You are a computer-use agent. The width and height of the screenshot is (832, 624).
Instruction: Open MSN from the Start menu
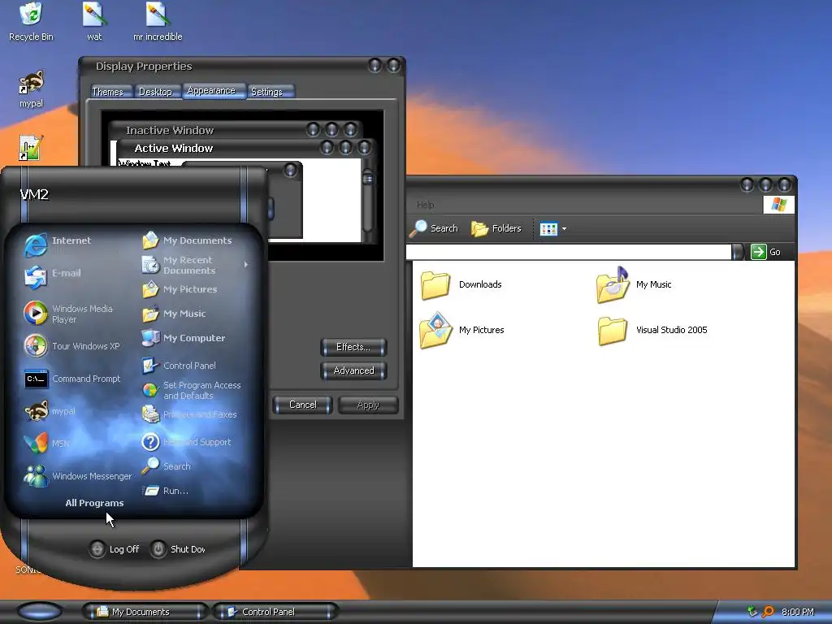(x=46, y=444)
